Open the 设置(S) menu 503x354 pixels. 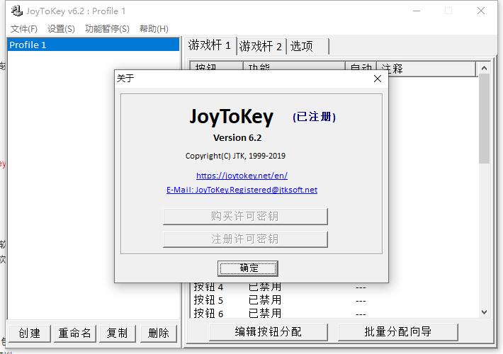[61, 29]
